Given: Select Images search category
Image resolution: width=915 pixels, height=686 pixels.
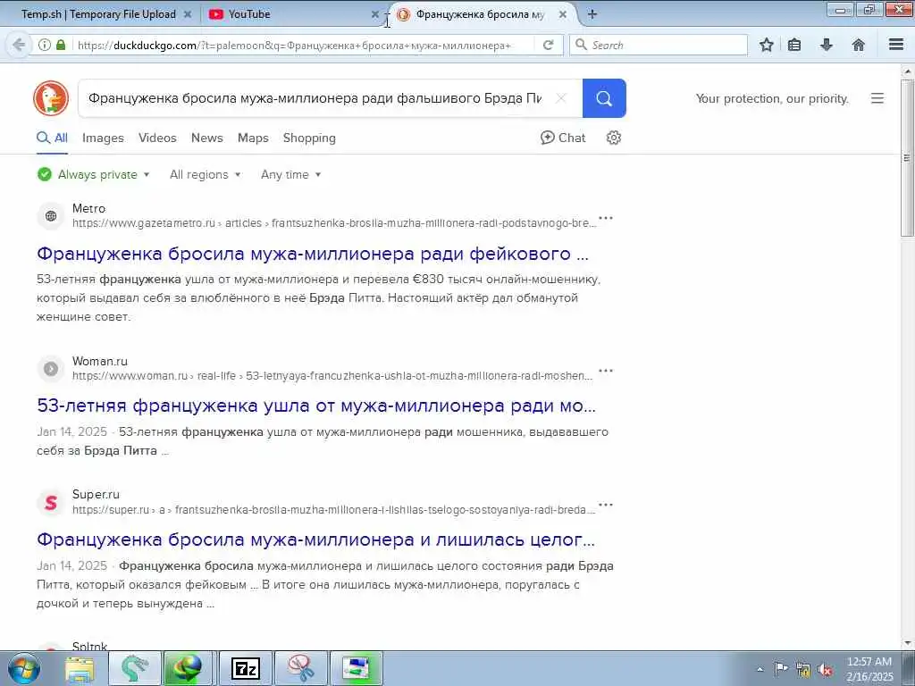Looking at the screenshot, I should coord(103,138).
